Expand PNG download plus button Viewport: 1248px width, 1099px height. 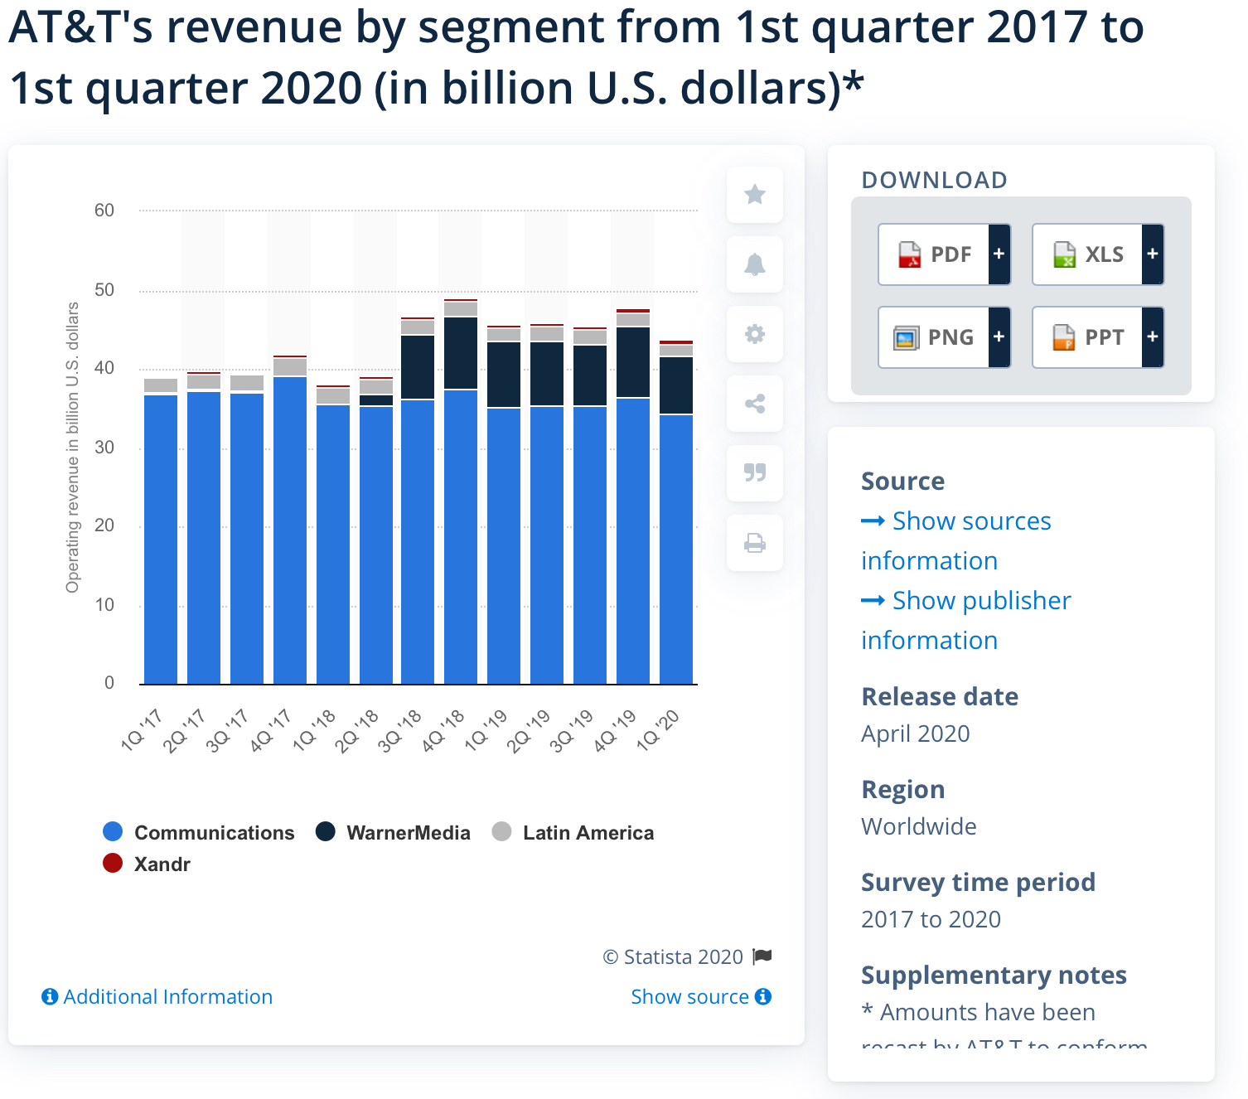coord(999,337)
